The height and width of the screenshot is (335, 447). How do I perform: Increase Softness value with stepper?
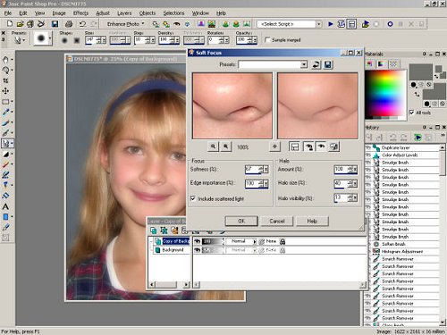(x=261, y=168)
